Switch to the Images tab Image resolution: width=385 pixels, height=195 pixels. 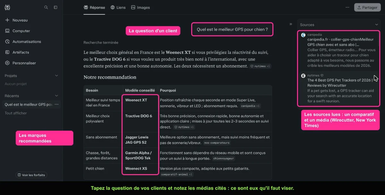coord(141,7)
